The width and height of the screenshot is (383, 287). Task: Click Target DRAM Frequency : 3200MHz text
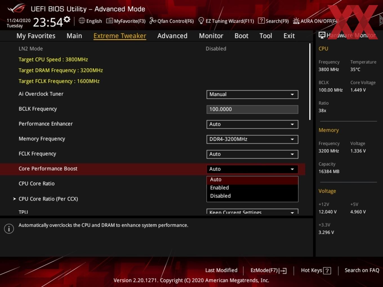coord(61,70)
